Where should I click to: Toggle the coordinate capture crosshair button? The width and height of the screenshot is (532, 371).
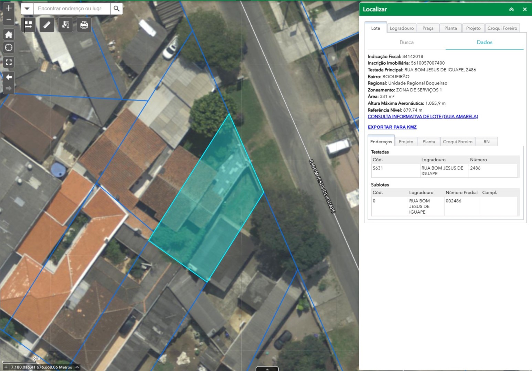pyautogui.click(x=6, y=367)
